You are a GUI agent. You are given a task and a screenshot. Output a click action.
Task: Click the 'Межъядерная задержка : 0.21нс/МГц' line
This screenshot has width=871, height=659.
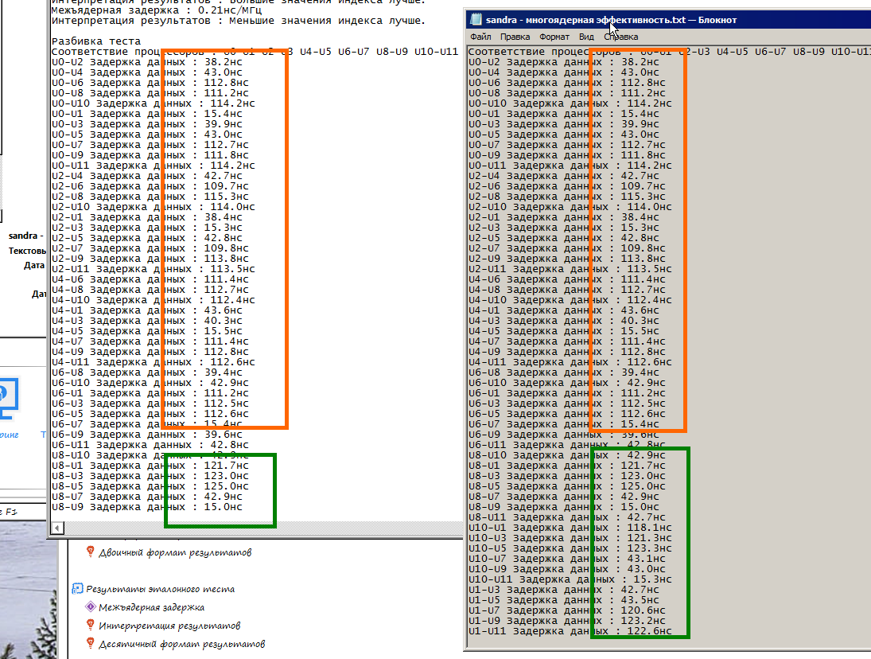click(157, 10)
